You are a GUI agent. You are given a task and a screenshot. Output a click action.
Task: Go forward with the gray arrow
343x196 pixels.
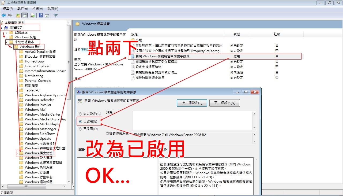[10, 16]
